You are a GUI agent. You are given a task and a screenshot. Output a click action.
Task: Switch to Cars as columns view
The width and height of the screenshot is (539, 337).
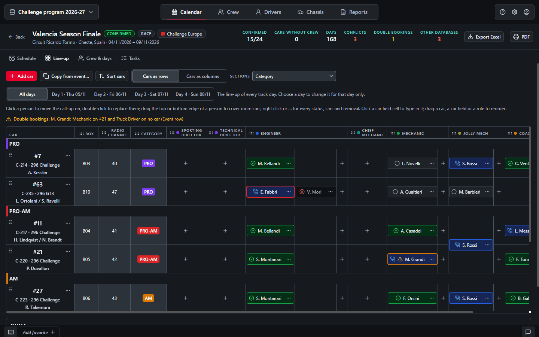[x=203, y=76]
